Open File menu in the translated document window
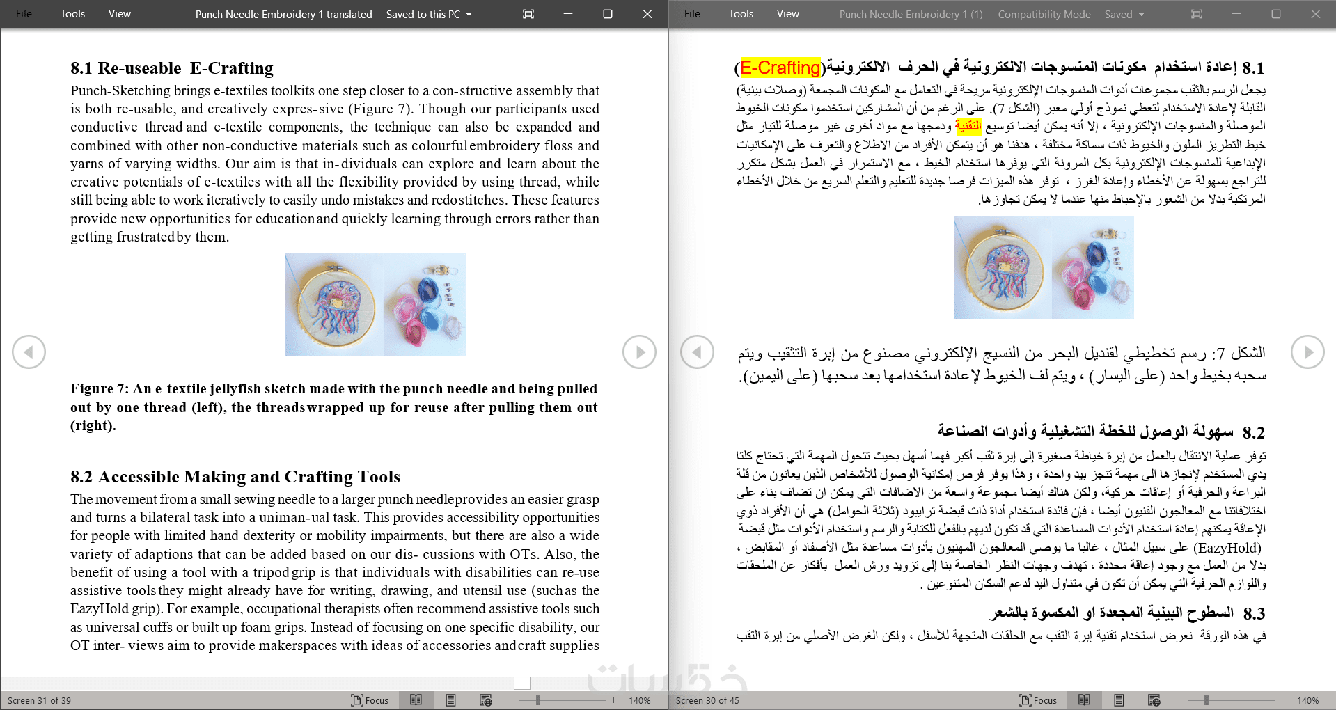Screen dimensions: 1336x710 point(24,14)
